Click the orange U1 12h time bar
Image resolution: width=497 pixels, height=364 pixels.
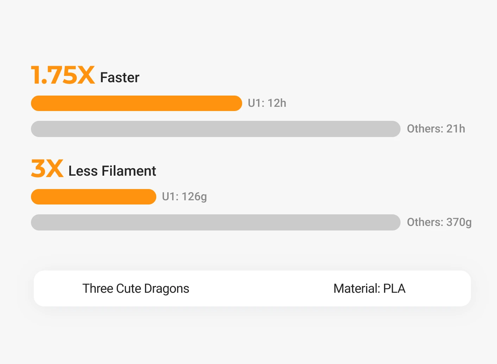[x=136, y=103]
